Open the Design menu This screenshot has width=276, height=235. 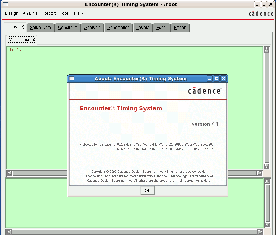(x=12, y=13)
